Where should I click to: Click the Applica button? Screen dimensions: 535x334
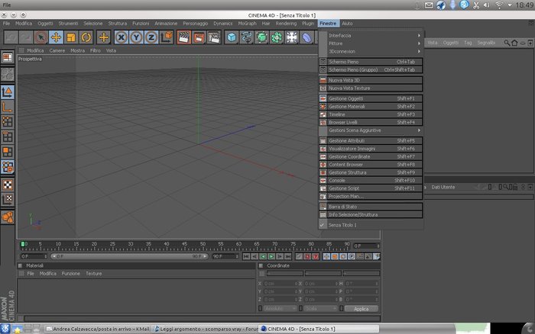point(362,309)
